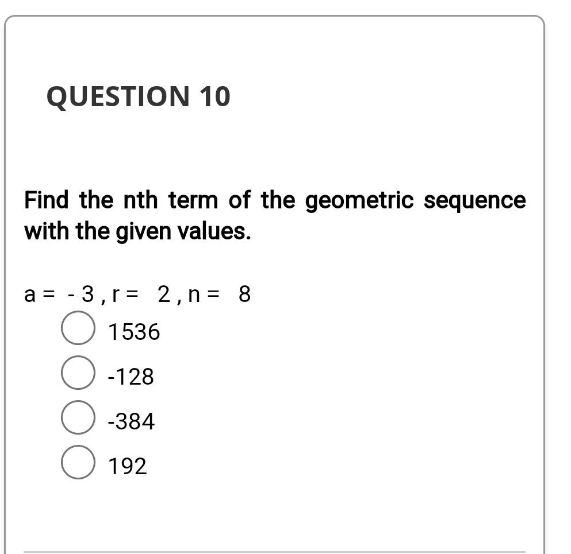This screenshot has height=554, width=571.
Task: Click the answer text 1536
Action: coord(135,331)
